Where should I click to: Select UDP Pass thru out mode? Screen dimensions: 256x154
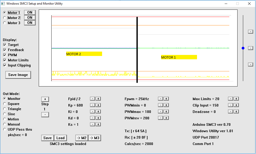(x=5, y=129)
